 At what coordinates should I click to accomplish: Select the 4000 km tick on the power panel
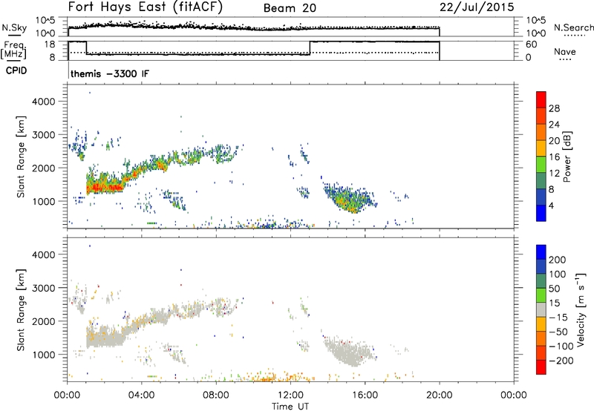pyautogui.click(x=44, y=102)
